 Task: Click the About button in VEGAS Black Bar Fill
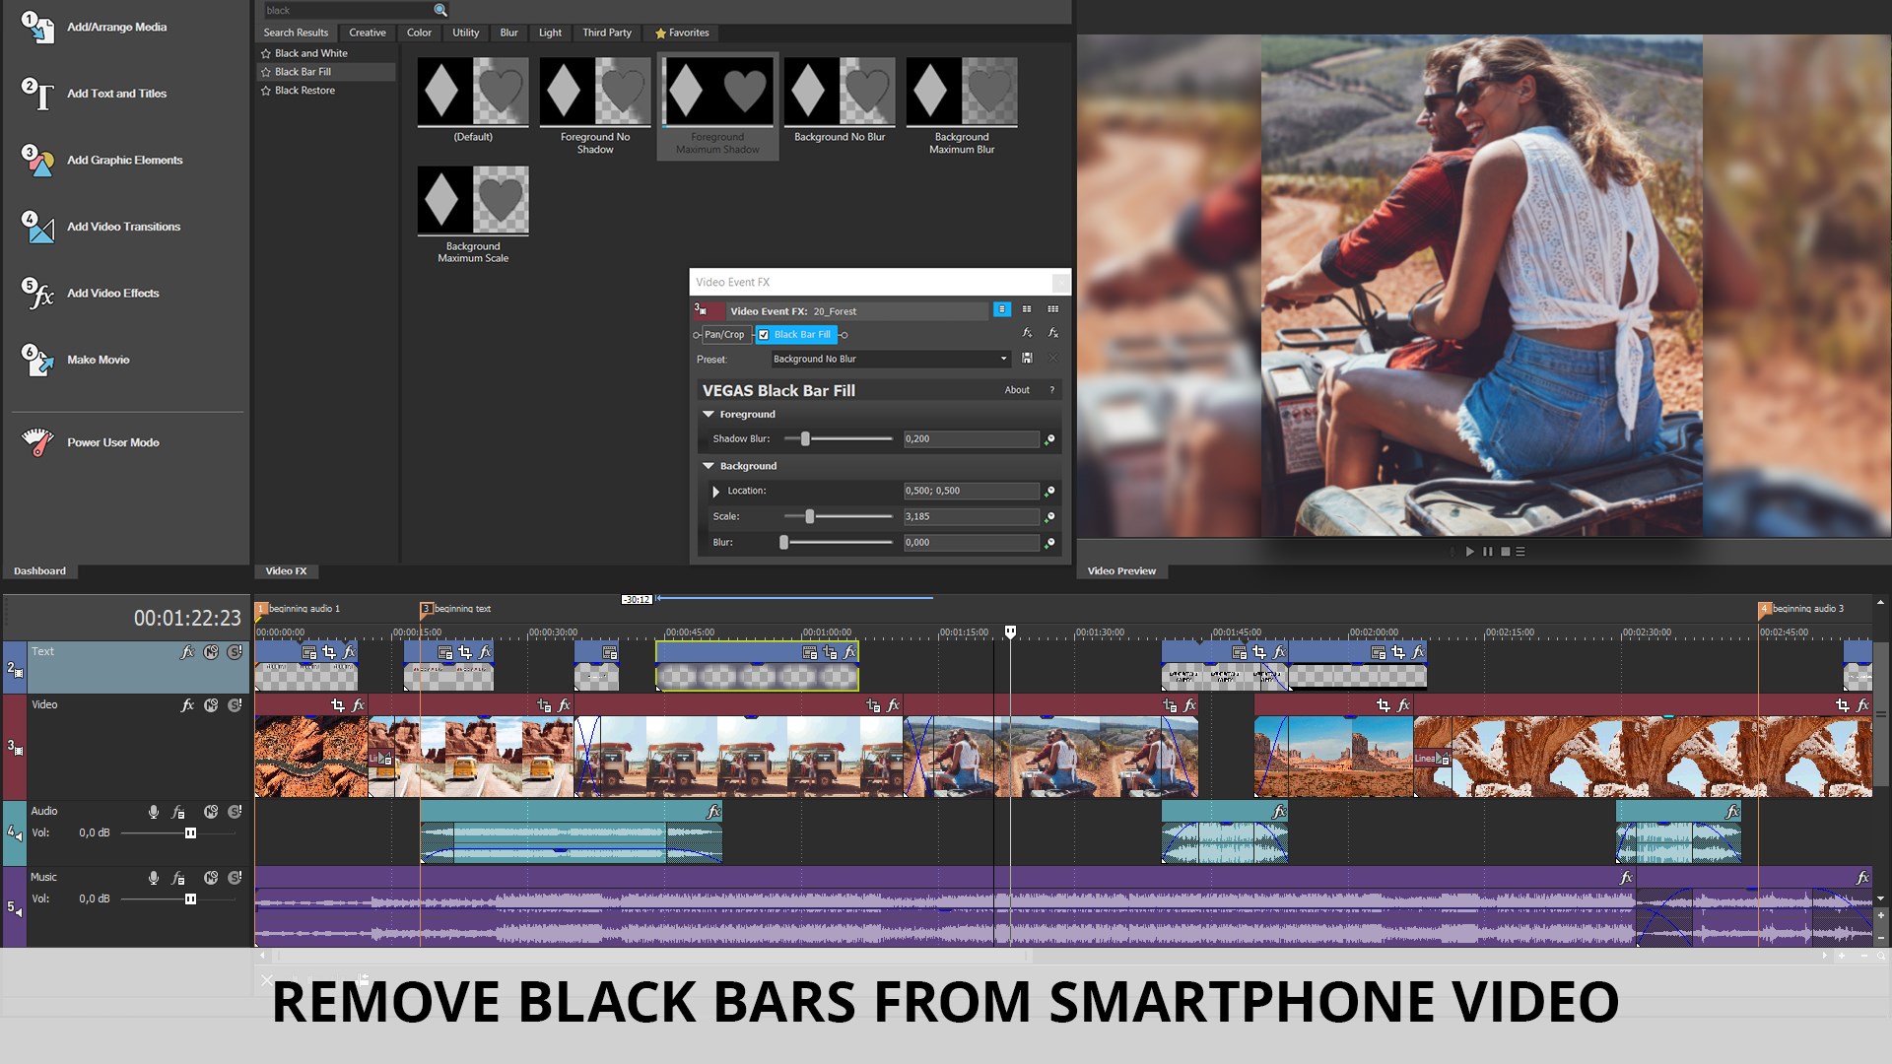(x=1017, y=390)
